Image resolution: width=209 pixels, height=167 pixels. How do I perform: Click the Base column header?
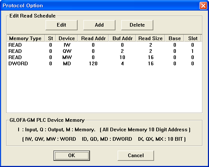coord(175,38)
